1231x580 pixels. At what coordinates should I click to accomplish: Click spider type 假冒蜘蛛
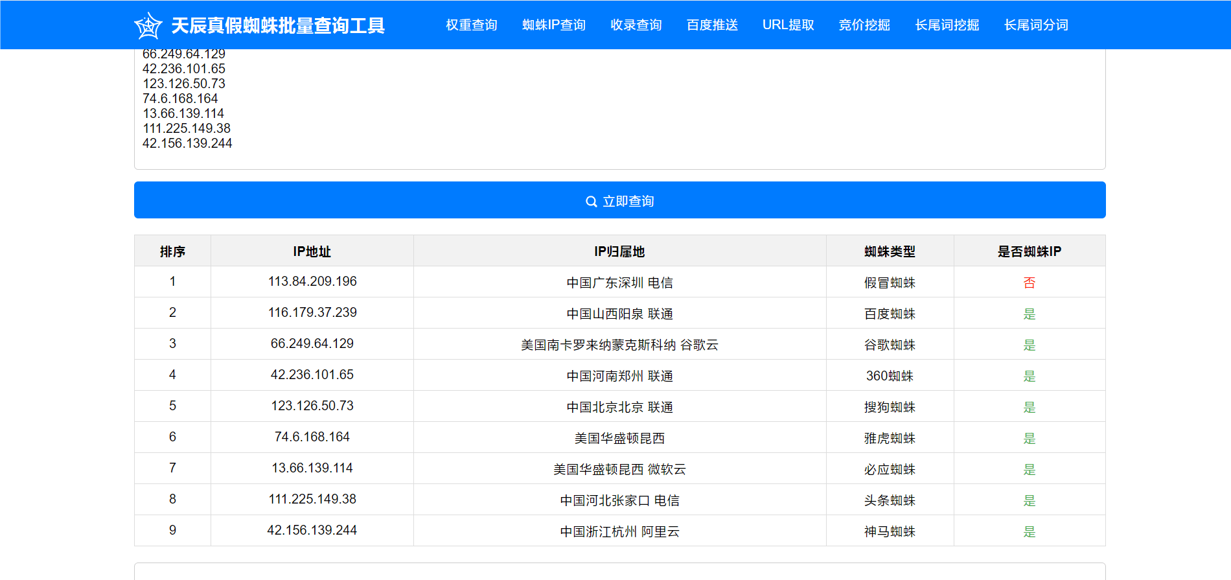tap(890, 283)
